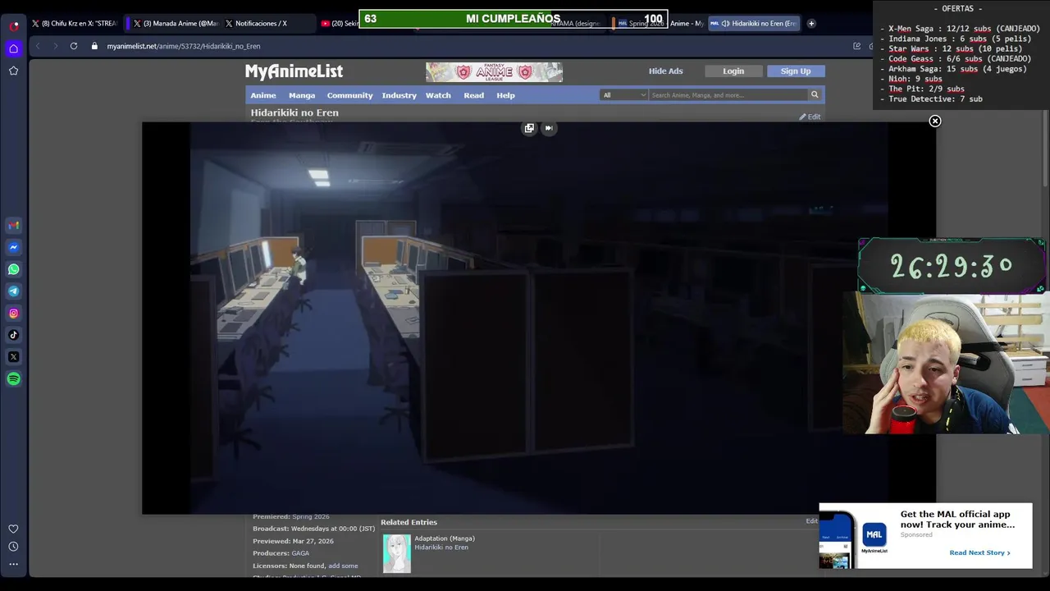Click the manga adaptation cover thumbnail

point(397,553)
